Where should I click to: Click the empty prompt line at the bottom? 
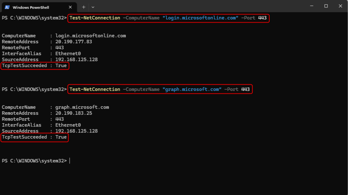35,161
